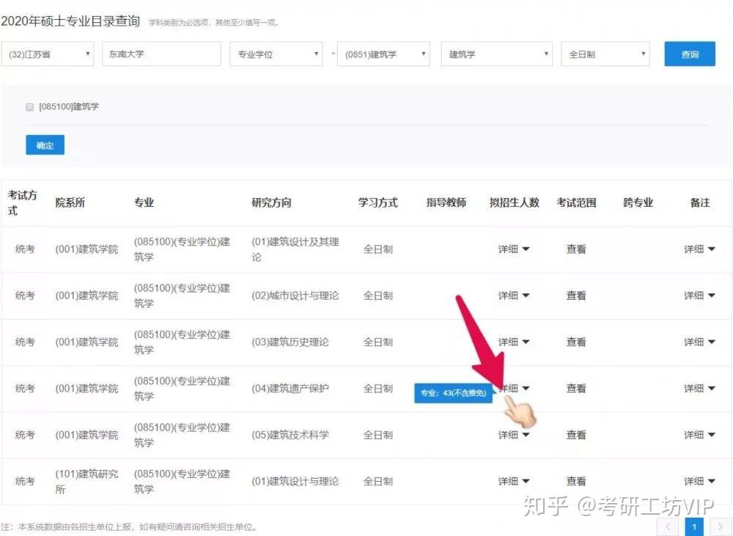The width and height of the screenshot is (733, 536).
Task: Click the (05)建筑技术科学 research direction cell
Action: (x=290, y=435)
